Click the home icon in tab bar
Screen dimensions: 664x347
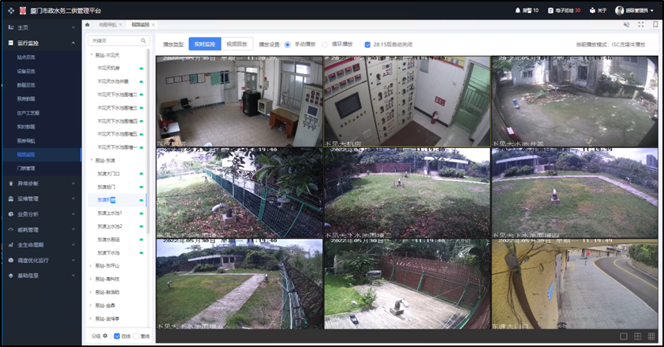coord(87,24)
